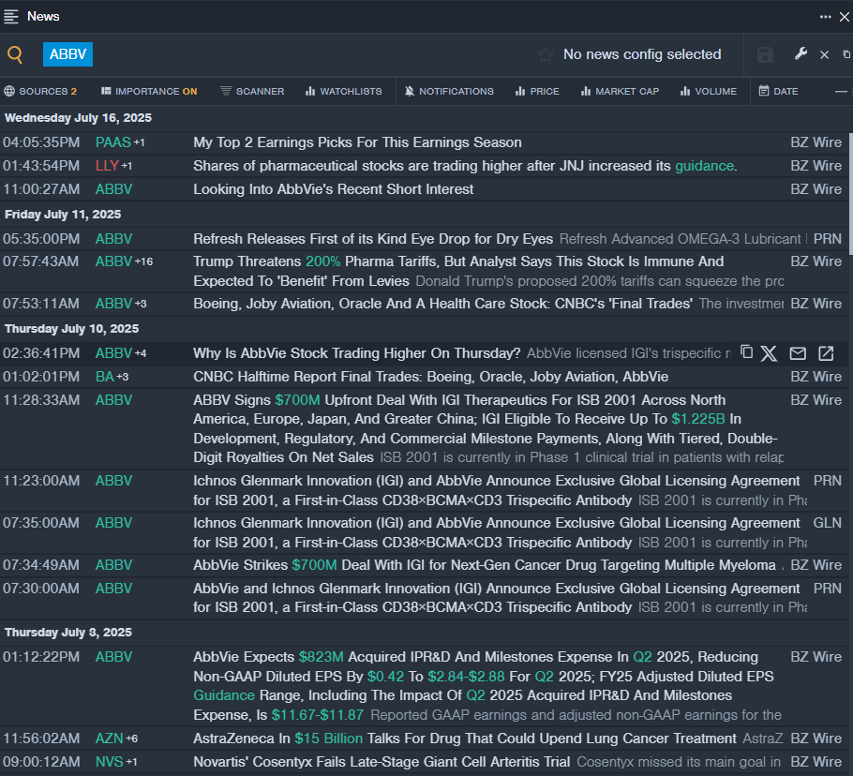Open the Date filter
The width and height of the screenshot is (853, 776).
pos(778,91)
